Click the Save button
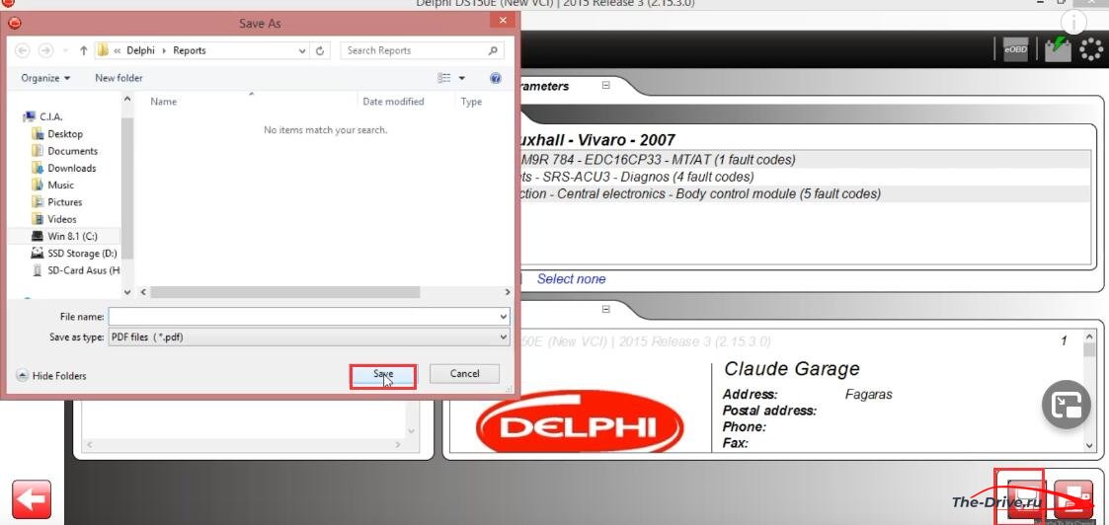 point(382,374)
